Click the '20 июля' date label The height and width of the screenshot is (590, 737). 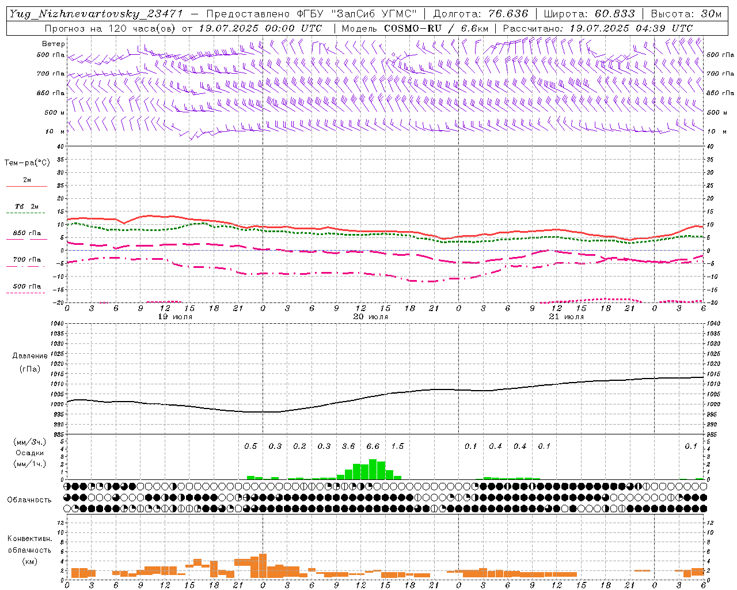[x=371, y=317]
